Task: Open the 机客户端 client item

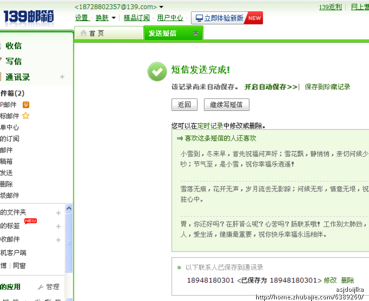Action: (13, 253)
